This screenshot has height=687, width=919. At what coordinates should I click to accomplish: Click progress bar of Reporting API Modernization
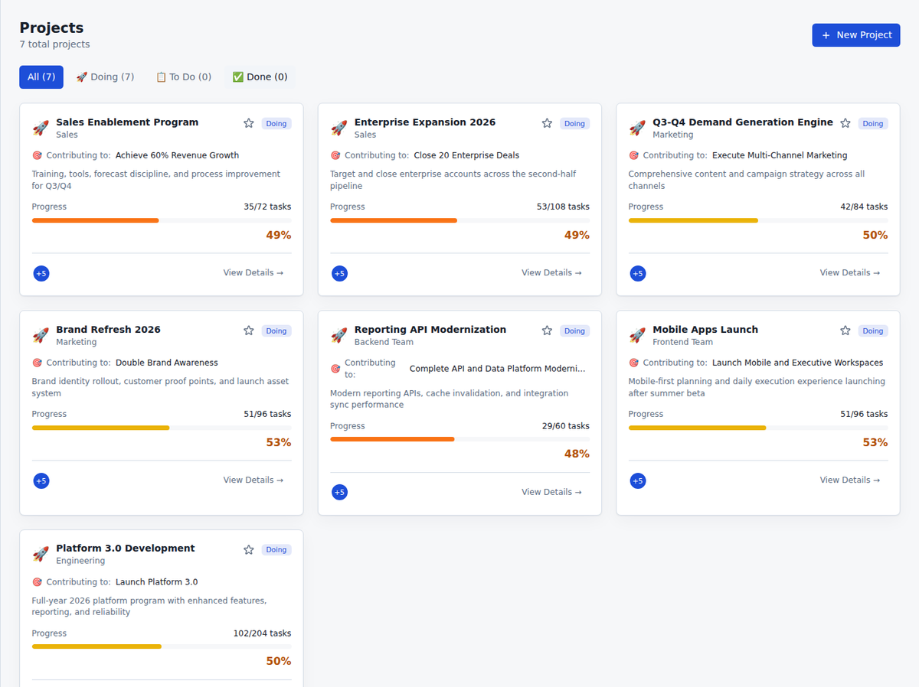pos(459,439)
